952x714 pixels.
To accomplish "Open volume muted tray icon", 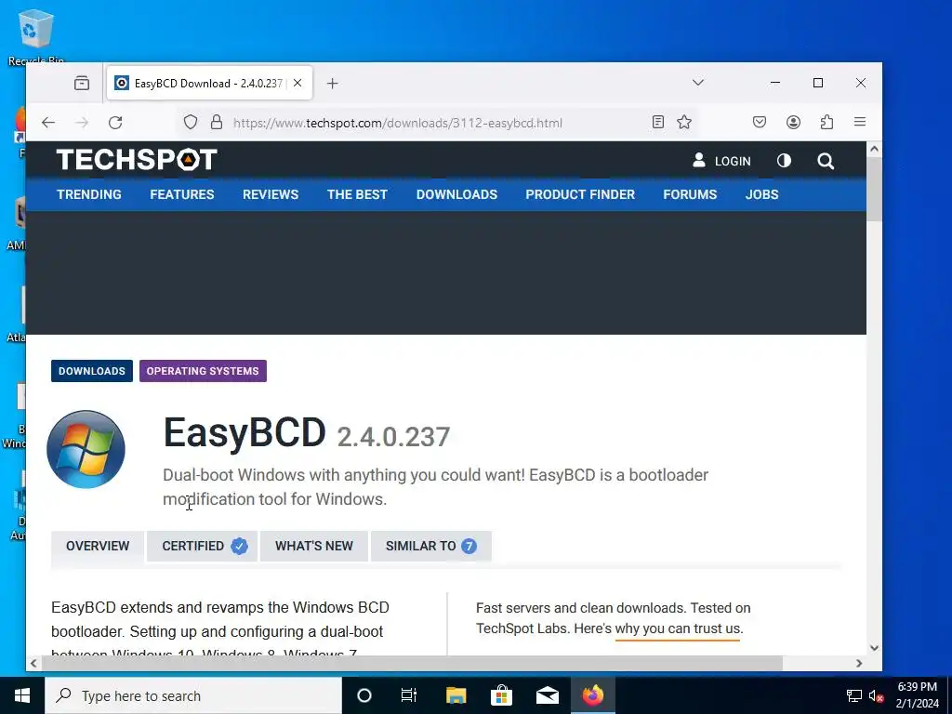I will (x=876, y=695).
